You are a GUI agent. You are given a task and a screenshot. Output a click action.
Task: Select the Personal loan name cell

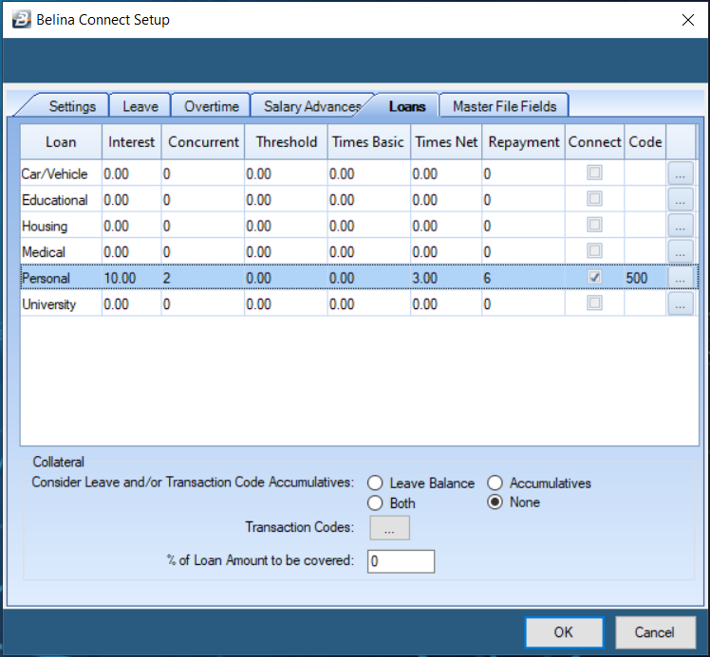(61, 278)
